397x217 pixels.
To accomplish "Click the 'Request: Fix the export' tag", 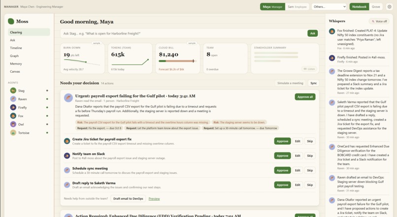I will pyautogui.click(x=99, y=128).
